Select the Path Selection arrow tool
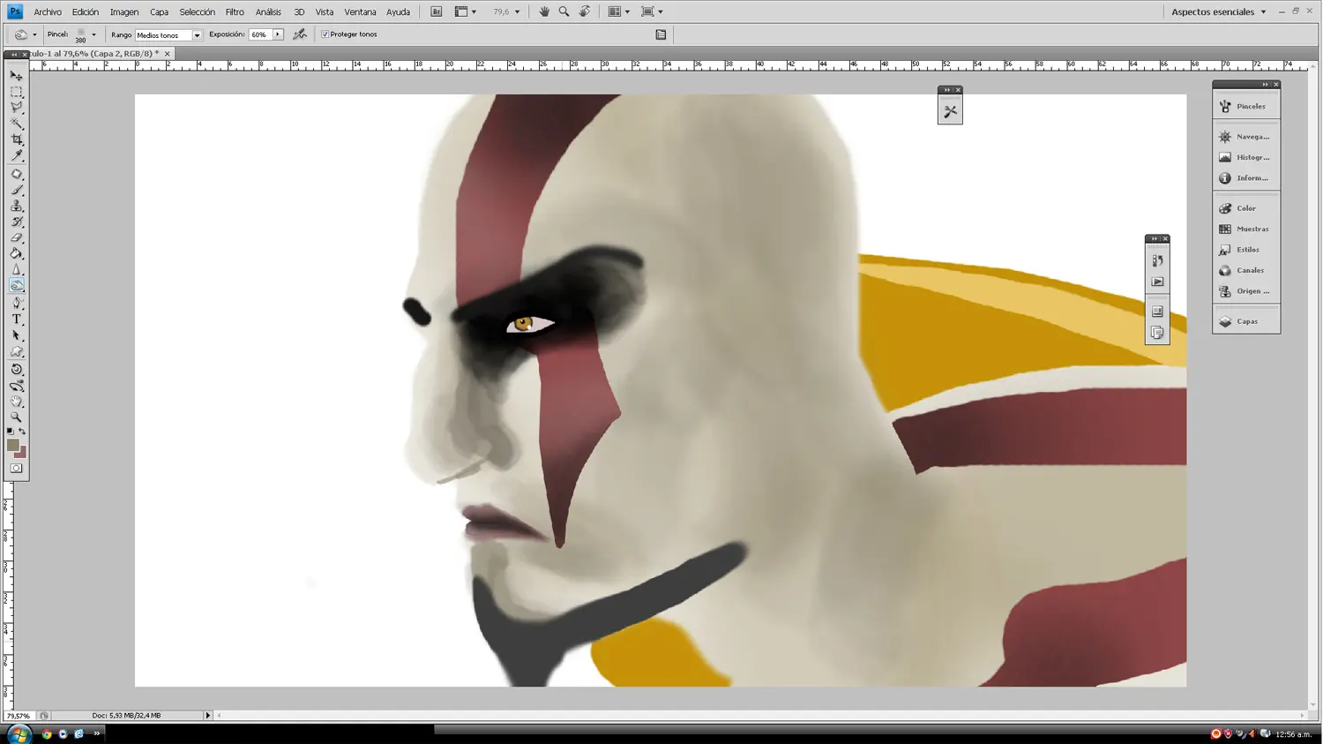The width and height of the screenshot is (1323, 744). point(16,335)
